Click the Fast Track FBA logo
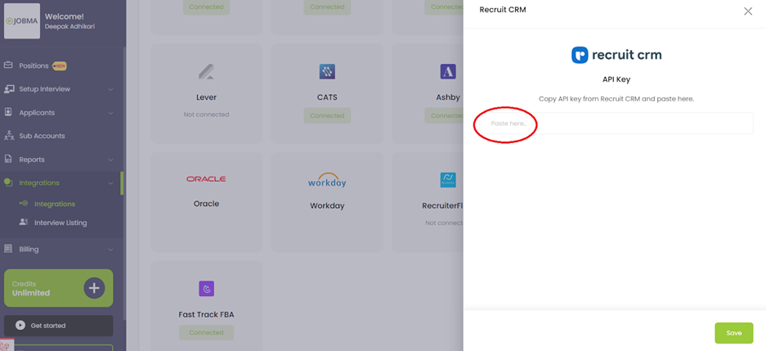766x351 pixels. [206, 289]
